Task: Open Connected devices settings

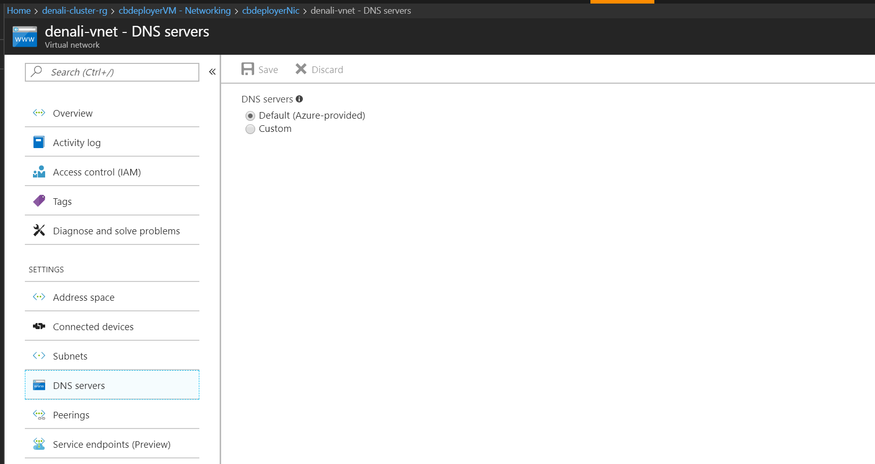Action: pyautogui.click(x=112, y=327)
